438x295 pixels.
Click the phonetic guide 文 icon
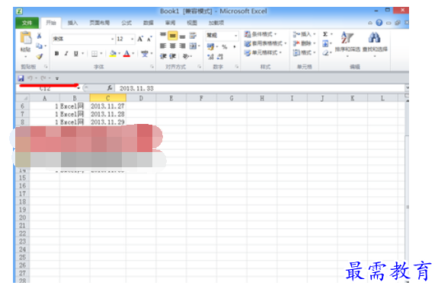tap(145, 53)
